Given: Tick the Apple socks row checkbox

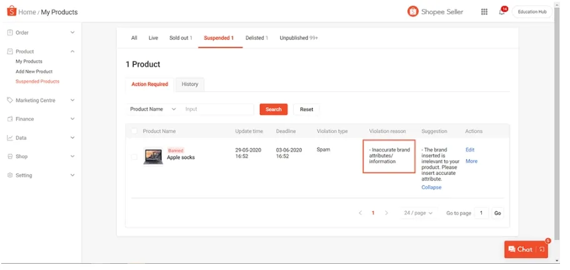Looking at the screenshot, I should 134,157.
